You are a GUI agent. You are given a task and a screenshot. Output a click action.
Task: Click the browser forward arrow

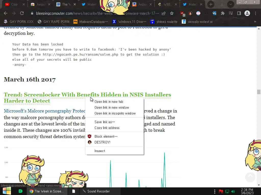point(14,13)
